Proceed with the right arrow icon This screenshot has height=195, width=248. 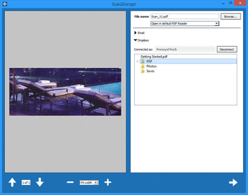point(233,183)
